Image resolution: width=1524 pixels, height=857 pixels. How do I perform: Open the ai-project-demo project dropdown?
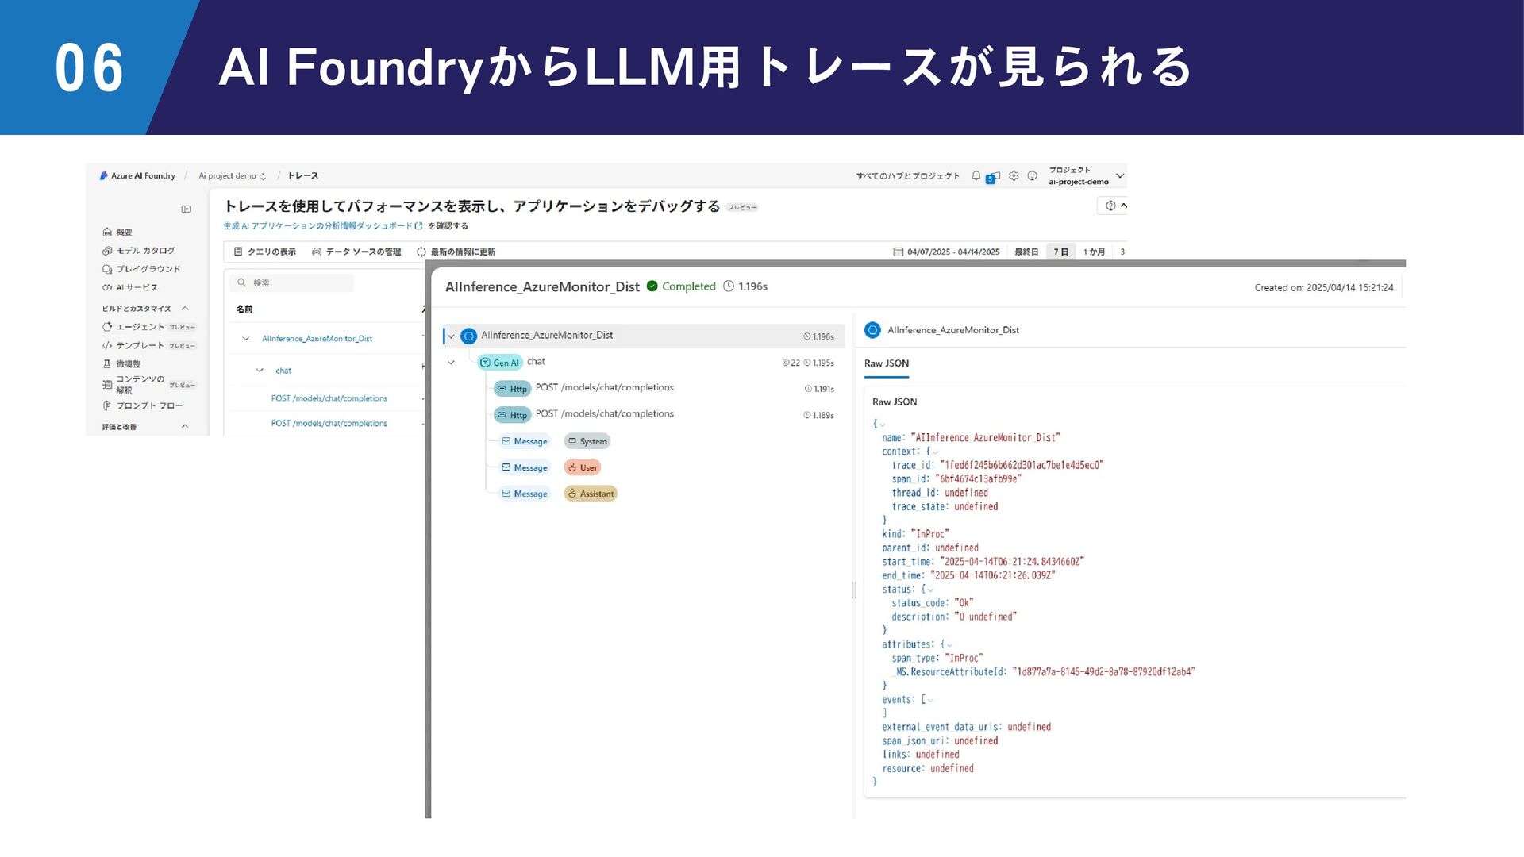[1119, 175]
